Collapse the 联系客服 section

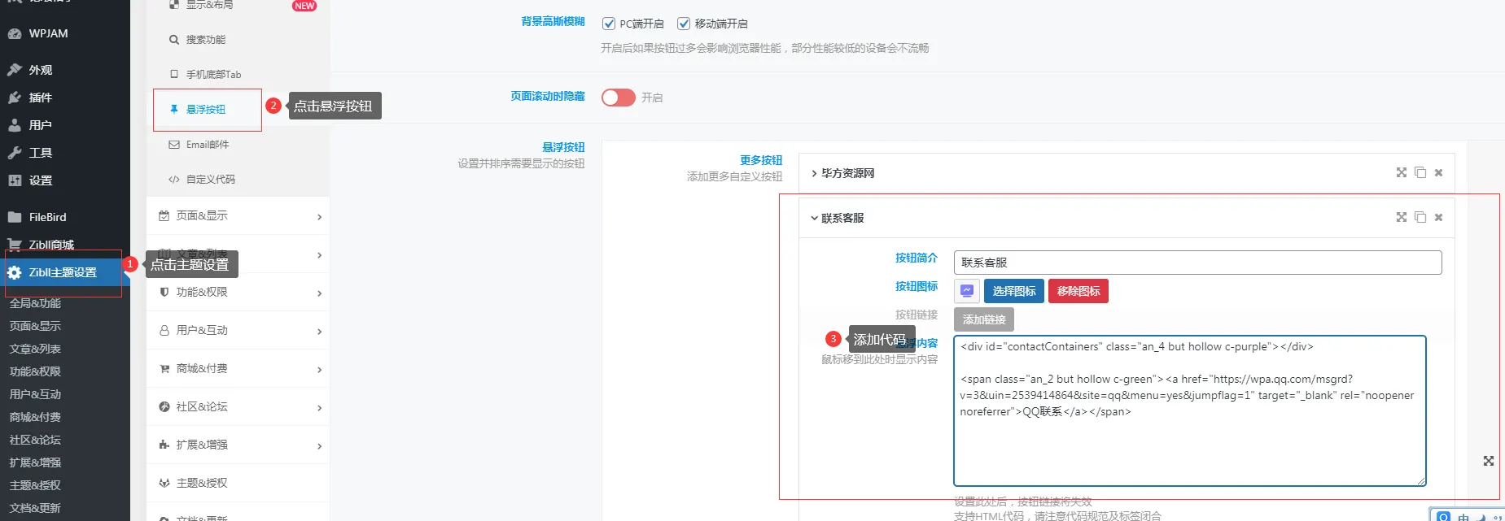(x=838, y=218)
